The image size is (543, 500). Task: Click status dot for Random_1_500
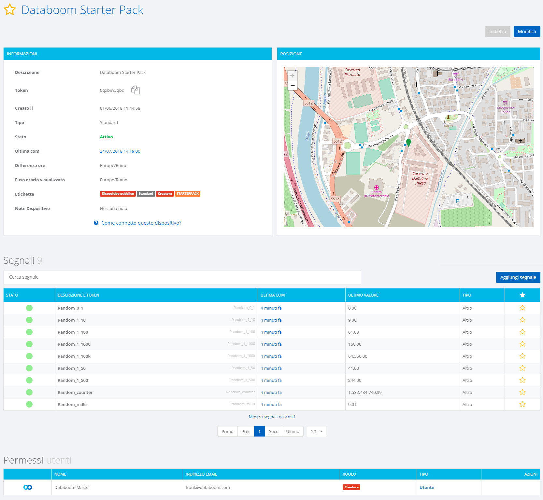click(29, 380)
